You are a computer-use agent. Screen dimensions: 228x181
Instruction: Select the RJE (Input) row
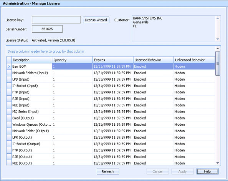[111, 99]
